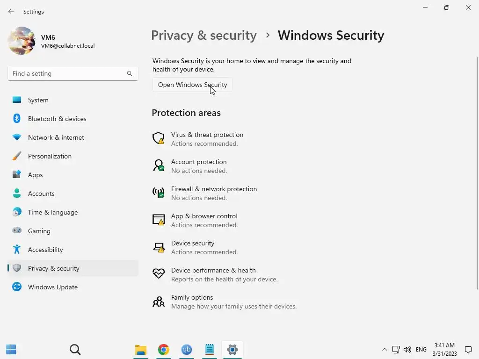479x359 pixels.
Task: Click the Virus & threat protection shield icon
Action: [x=159, y=138]
